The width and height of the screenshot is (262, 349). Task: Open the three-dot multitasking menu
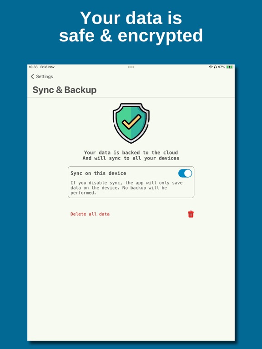[x=131, y=67]
